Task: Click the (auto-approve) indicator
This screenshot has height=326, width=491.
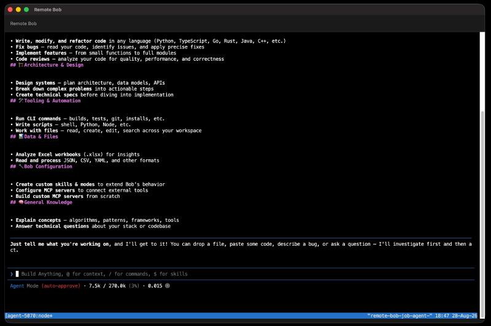Action: (61, 286)
